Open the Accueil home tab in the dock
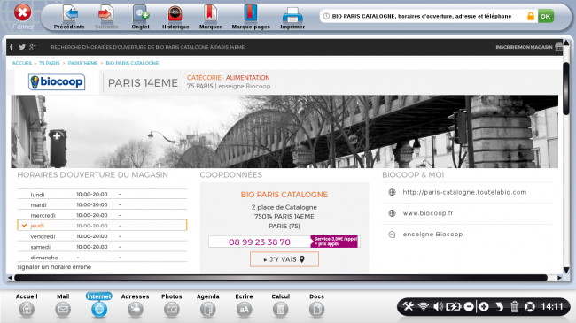576x323 pixels. (27, 305)
